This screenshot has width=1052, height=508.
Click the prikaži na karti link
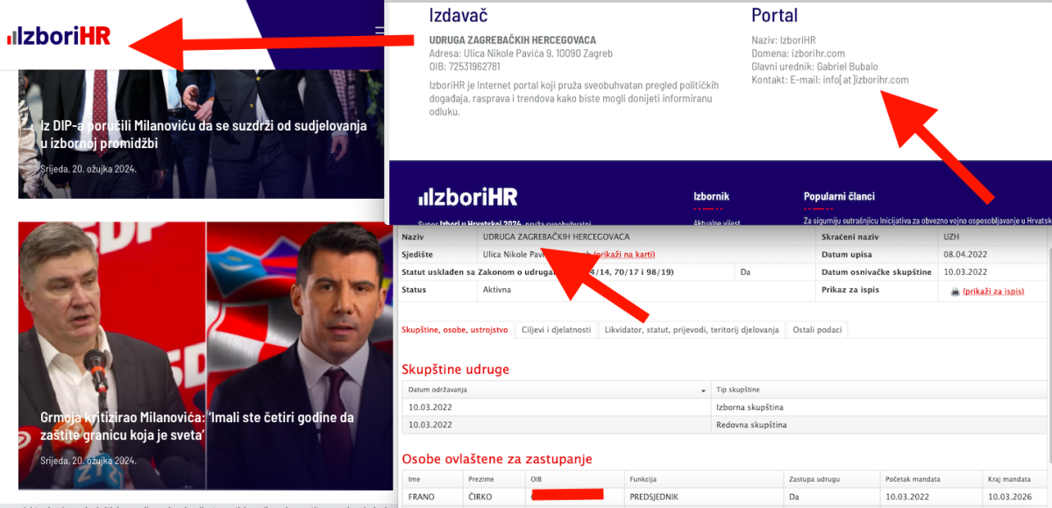tap(624, 255)
